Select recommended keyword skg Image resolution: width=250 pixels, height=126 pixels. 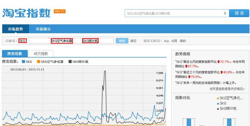point(166,41)
